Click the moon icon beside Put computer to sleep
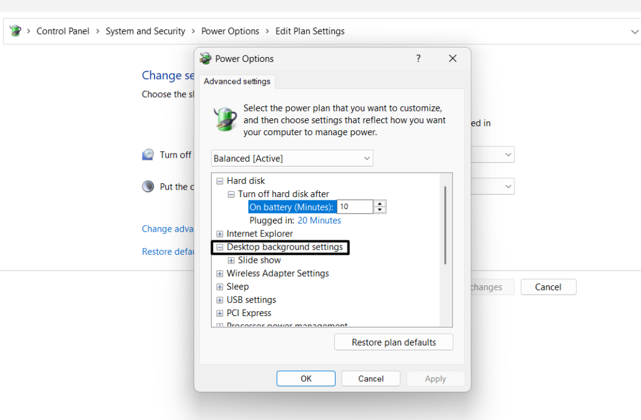641x420 pixels. [148, 187]
